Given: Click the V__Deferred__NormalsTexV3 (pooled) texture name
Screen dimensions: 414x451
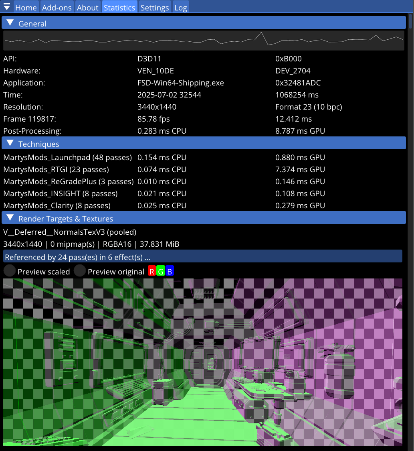Looking at the screenshot, I should (x=70, y=232).
